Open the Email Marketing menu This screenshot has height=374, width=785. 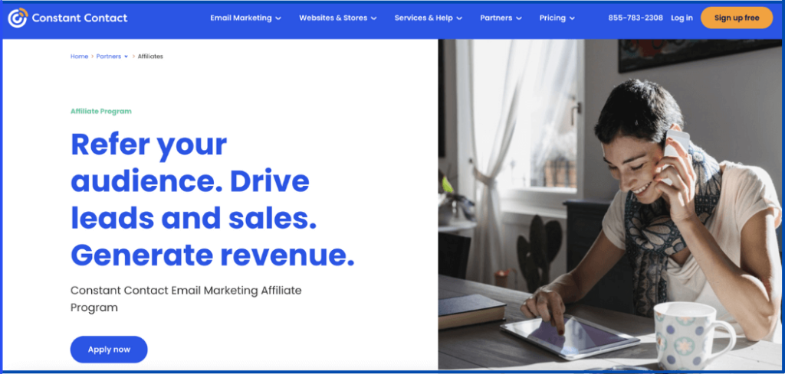click(x=245, y=18)
